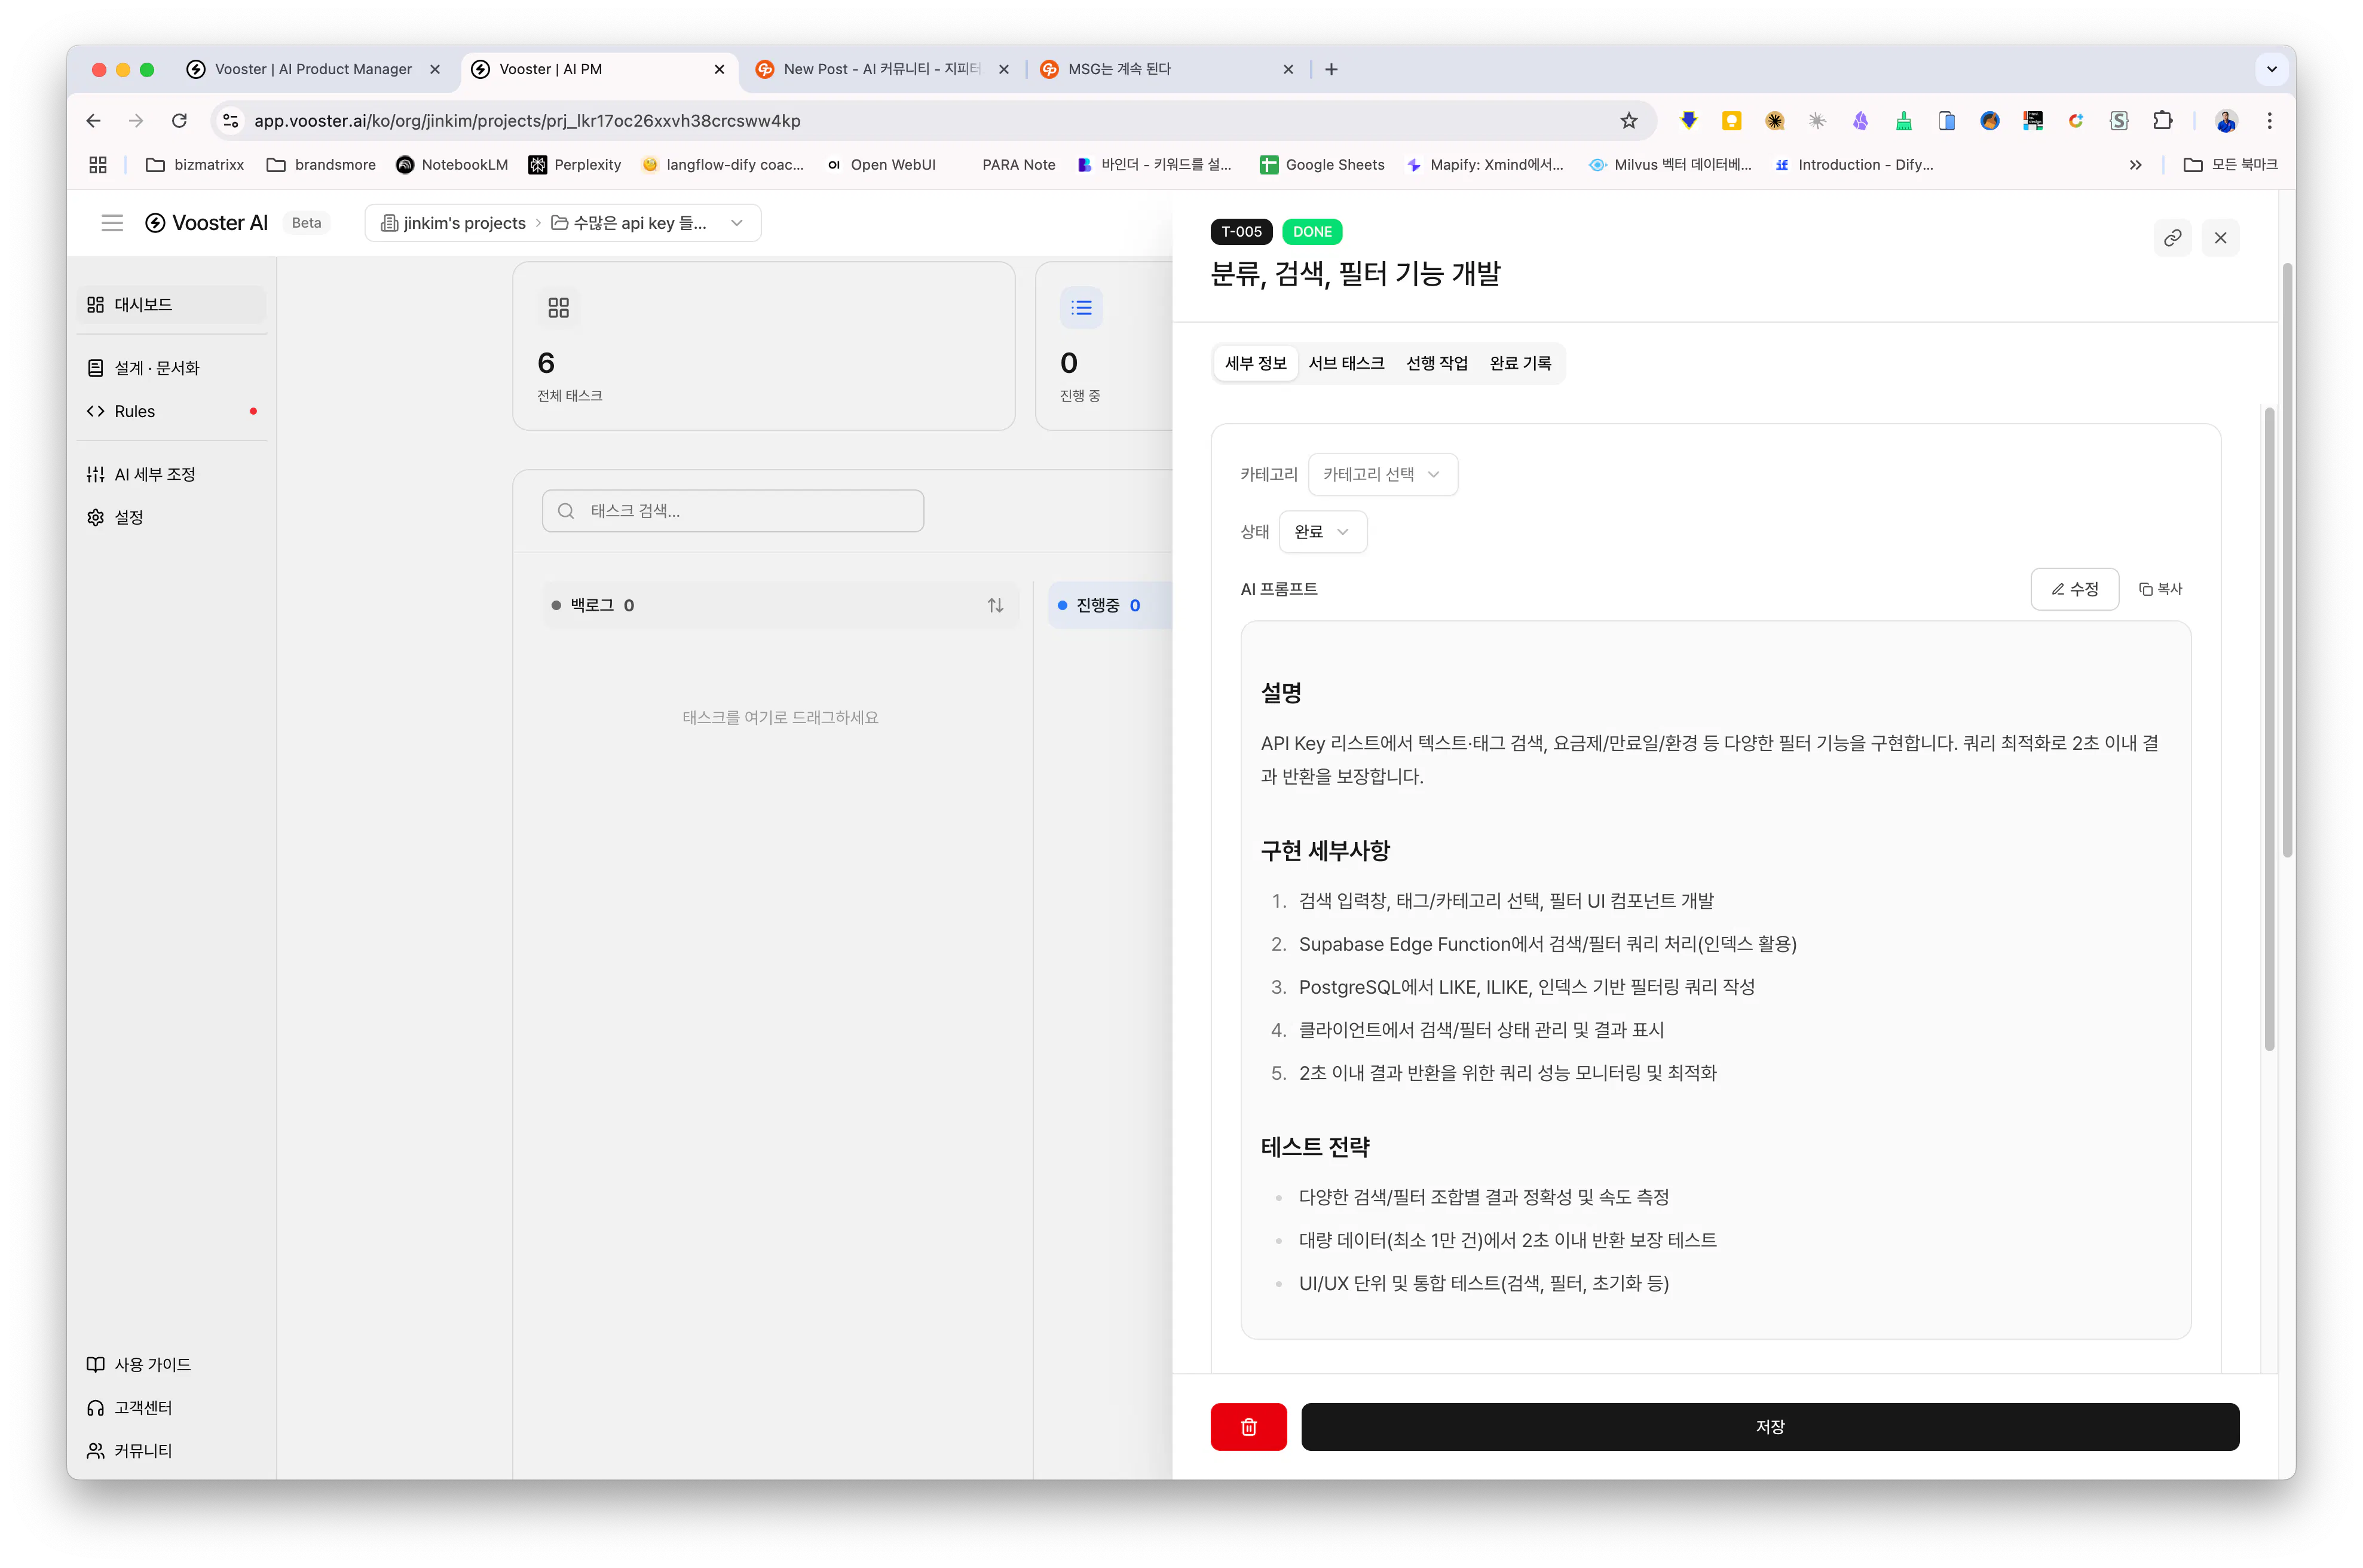Open the 모든 북마크 folder
Viewport: 2363px width, 1568px height.
tap(2231, 165)
